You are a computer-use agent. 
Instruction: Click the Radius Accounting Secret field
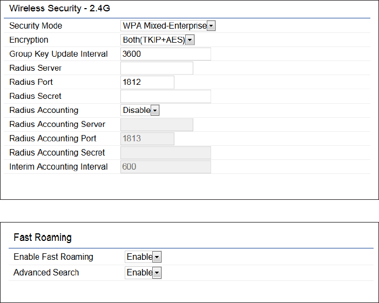[x=165, y=153]
